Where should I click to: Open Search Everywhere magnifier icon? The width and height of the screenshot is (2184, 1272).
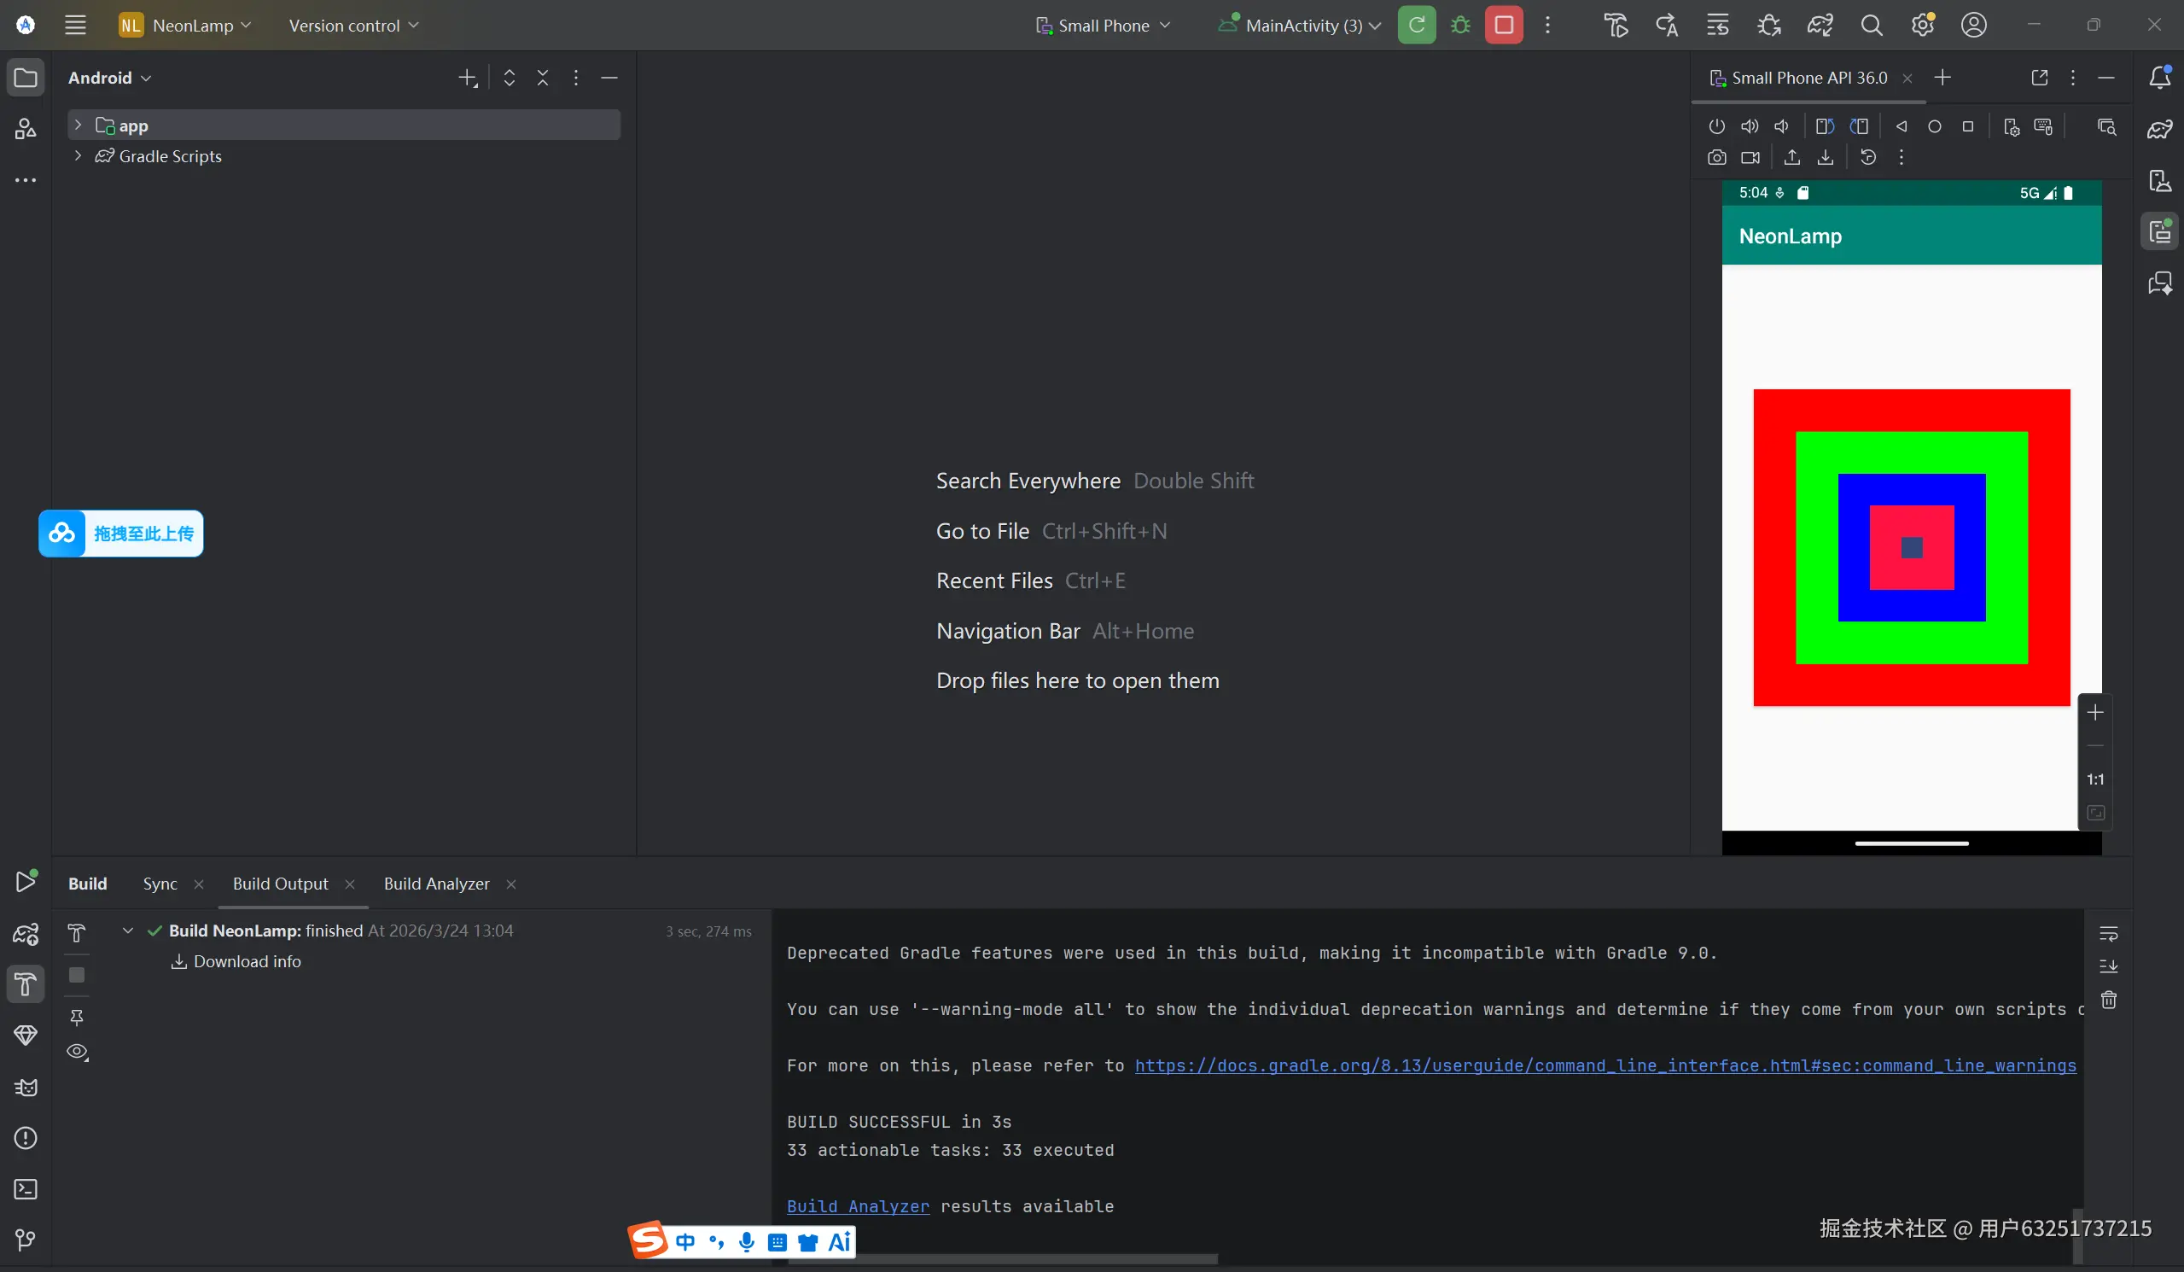coord(1871,25)
